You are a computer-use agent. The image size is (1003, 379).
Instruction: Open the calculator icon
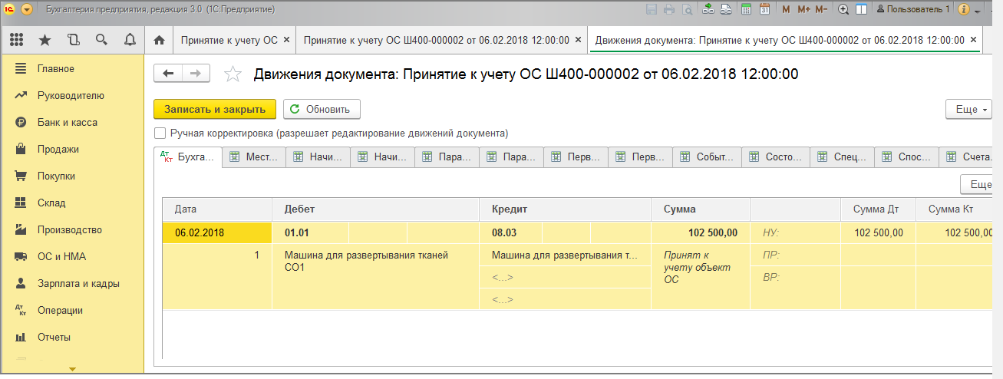pyautogui.click(x=745, y=9)
